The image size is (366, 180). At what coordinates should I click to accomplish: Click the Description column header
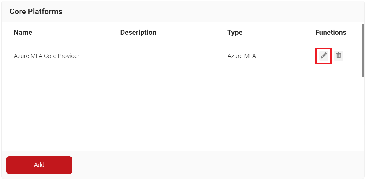tap(138, 32)
